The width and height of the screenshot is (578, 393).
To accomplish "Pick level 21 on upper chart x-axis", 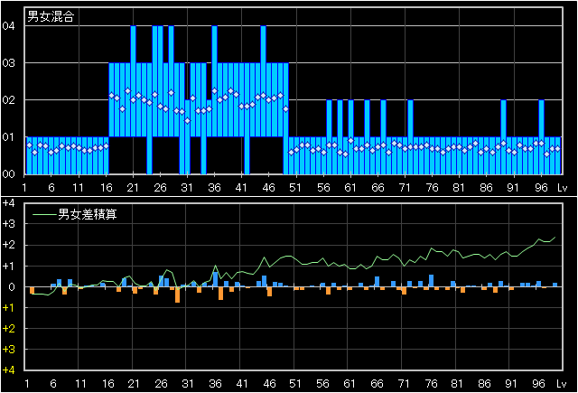I will pyautogui.click(x=133, y=188).
